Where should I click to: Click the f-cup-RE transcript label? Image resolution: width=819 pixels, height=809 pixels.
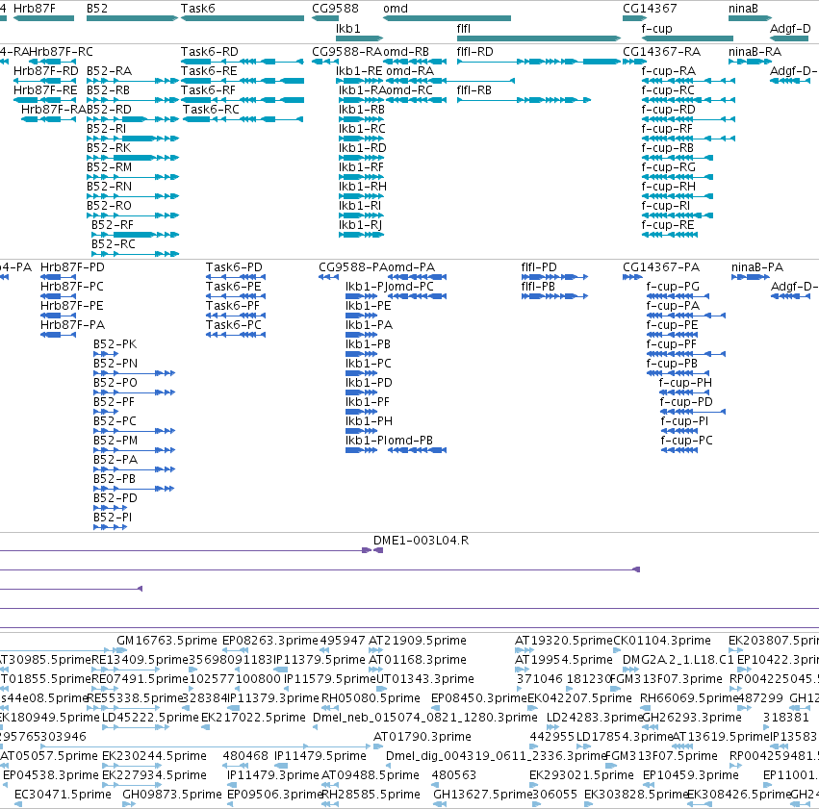(668, 225)
